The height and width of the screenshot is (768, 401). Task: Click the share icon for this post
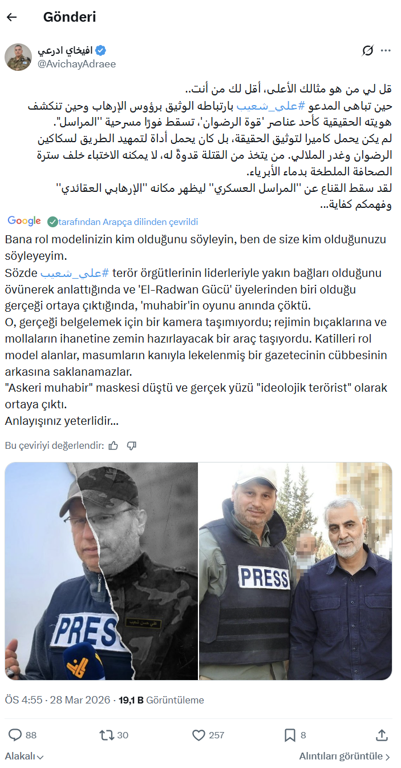pos(382,735)
